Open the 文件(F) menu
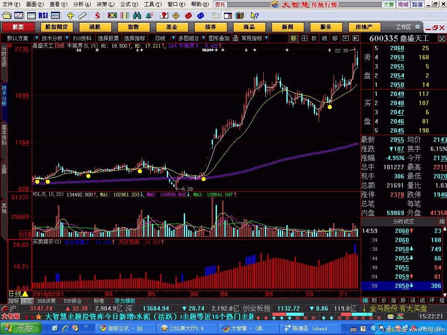This screenshot has width=447, height=335. point(11,4)
